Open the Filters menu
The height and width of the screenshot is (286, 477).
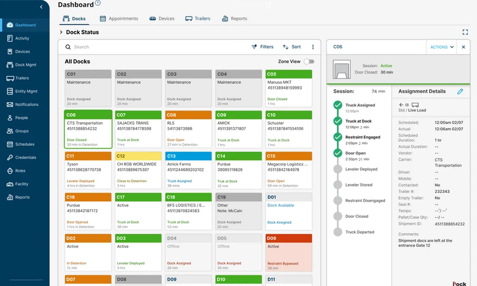[x=263, y=47]
